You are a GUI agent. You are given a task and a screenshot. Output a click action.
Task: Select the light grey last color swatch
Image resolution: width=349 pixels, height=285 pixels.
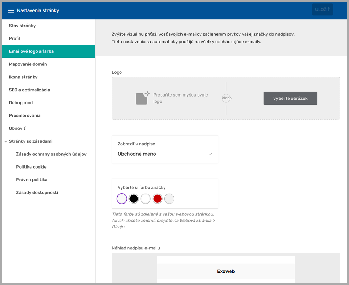(x=169, y=199)
